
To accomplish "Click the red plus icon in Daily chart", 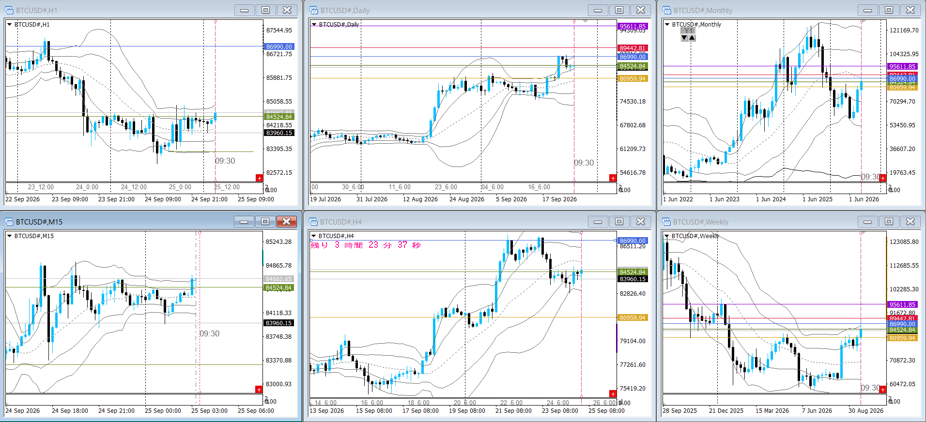I will tap(613, 178).
